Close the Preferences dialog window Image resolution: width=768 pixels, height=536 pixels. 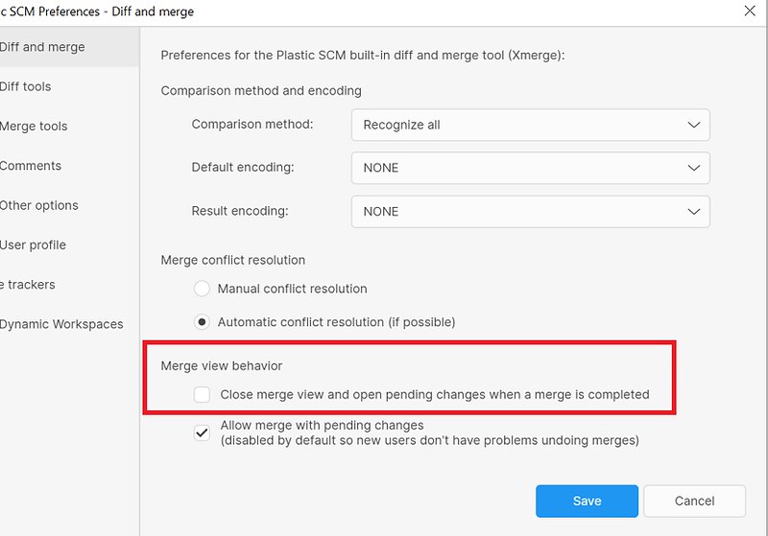750,11
